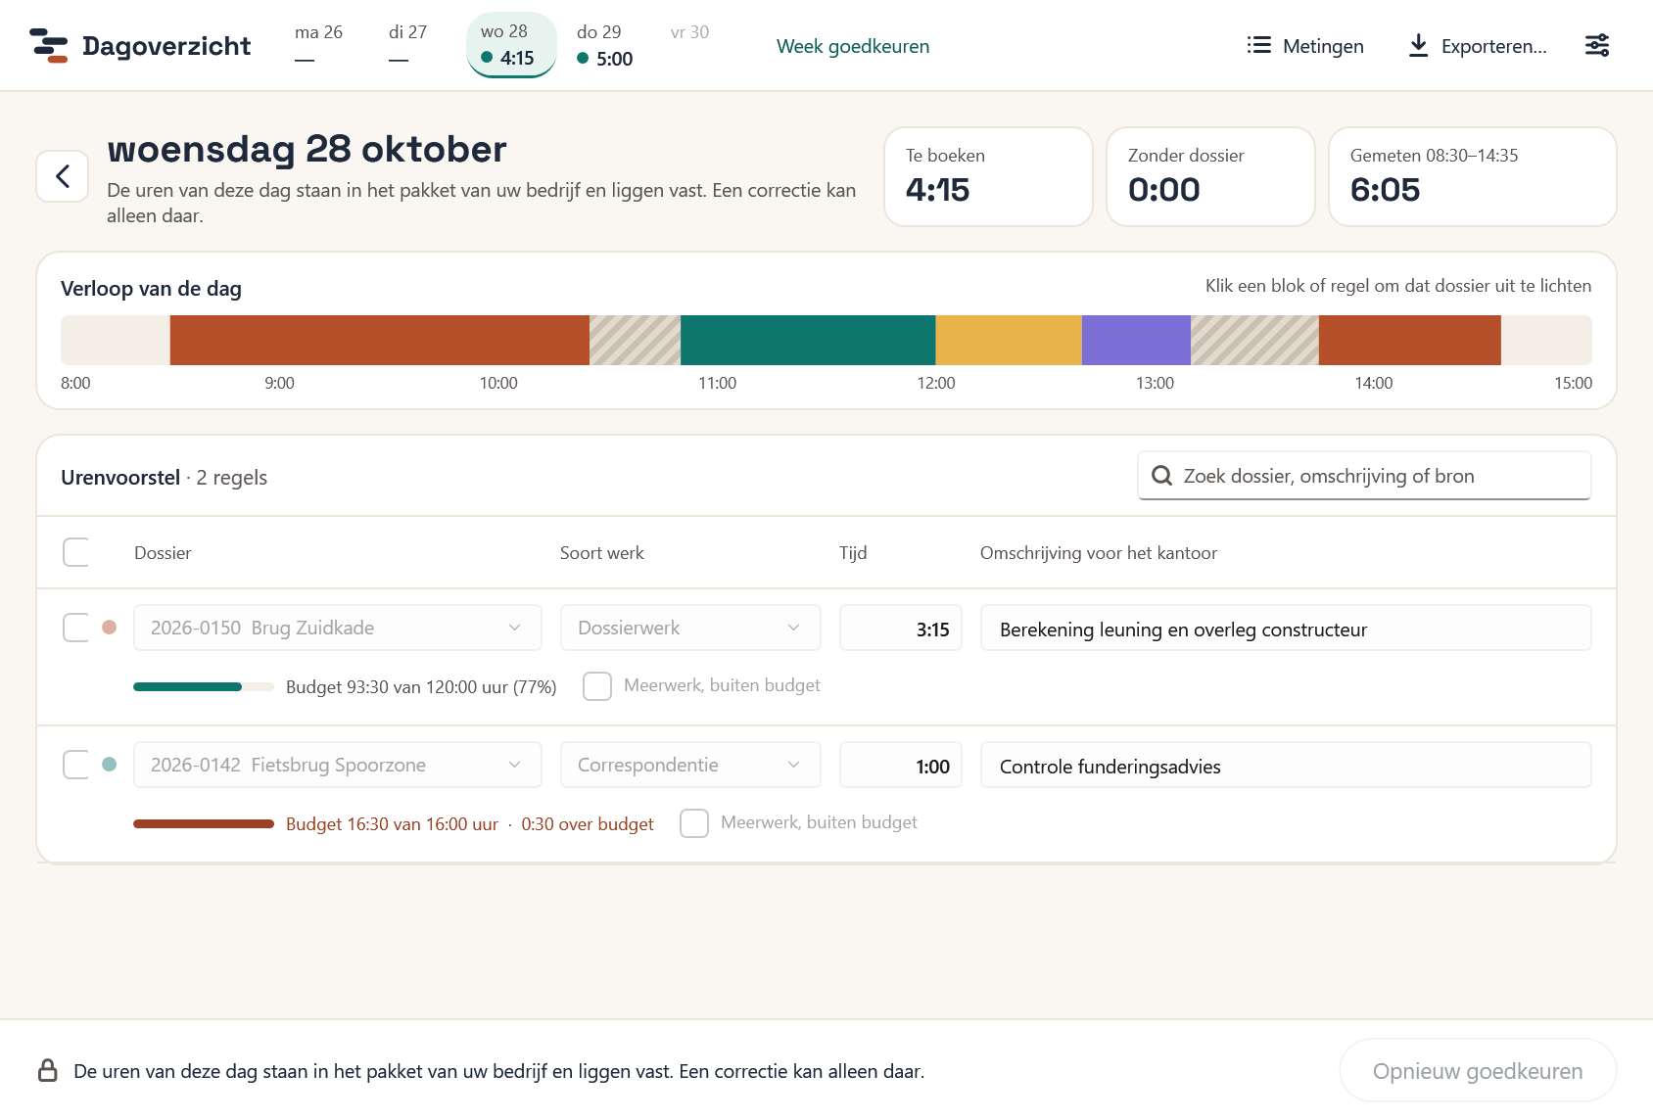Click the Opnieuw goedkeuren button
Image resolution: width=1653 pixels, height=1120 pixels.
click(x=1478, y=1071)
